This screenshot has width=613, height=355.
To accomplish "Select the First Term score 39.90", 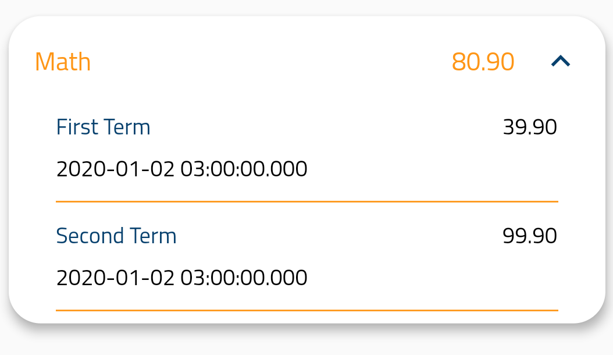I will click(530, 127).
